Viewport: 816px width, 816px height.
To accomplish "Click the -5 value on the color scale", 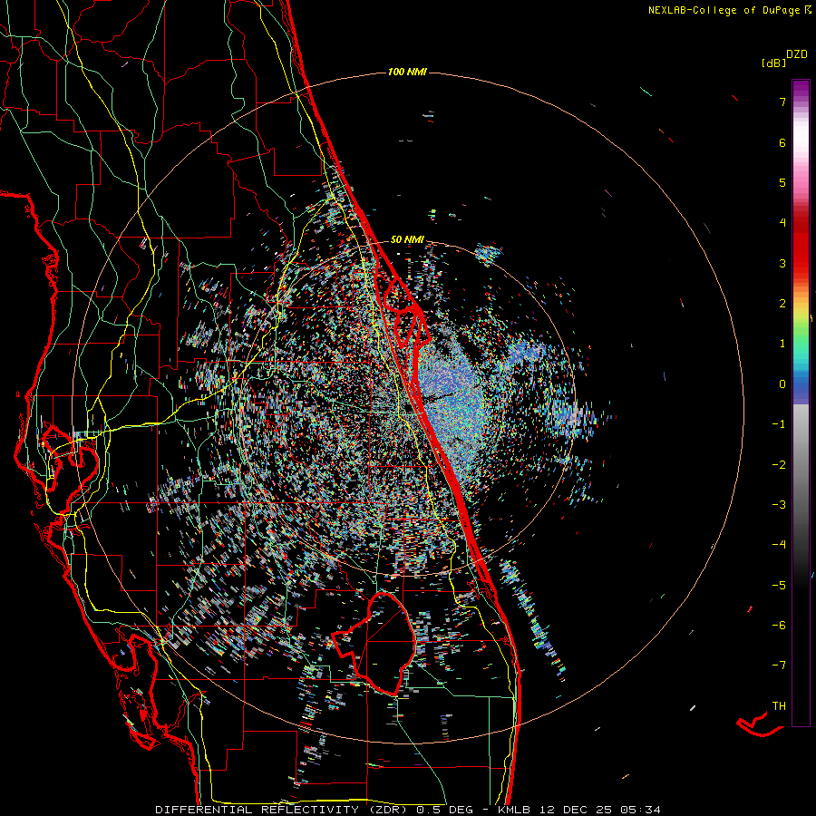I will [779, 585].
